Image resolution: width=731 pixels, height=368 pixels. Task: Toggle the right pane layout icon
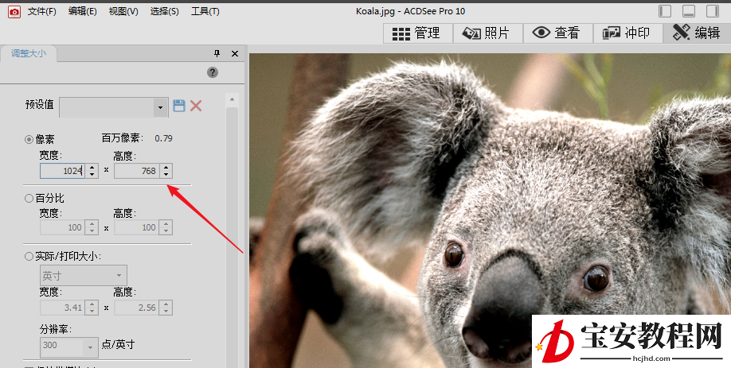click(713, 11)
